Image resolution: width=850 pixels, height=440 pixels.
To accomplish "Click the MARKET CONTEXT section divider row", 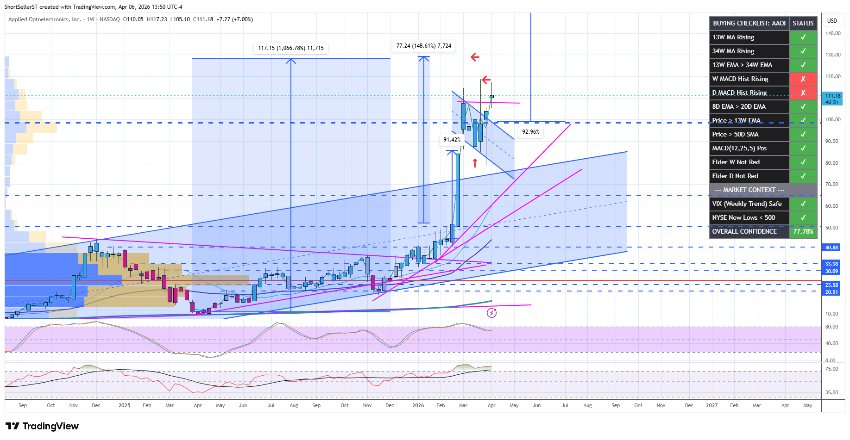I will (763, 190).
